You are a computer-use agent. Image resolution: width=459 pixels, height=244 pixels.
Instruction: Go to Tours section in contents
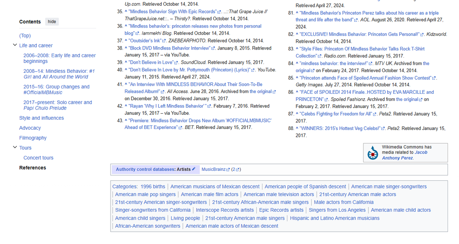point(25,148)
